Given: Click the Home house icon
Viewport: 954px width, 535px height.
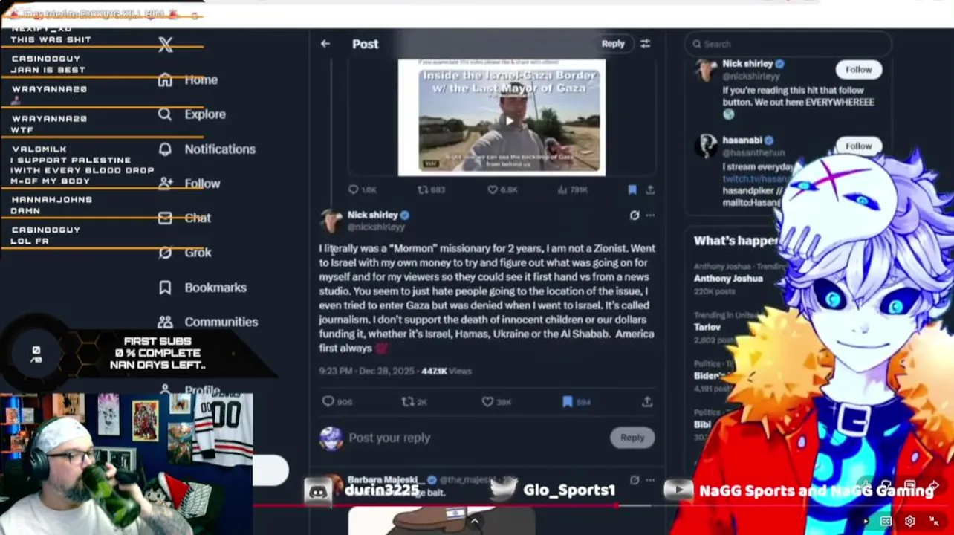Looking at the screenshot, I should pyautogui.click(x=165, y=80).
